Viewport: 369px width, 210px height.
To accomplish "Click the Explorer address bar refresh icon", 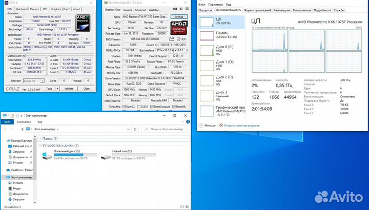I will 135,130.
